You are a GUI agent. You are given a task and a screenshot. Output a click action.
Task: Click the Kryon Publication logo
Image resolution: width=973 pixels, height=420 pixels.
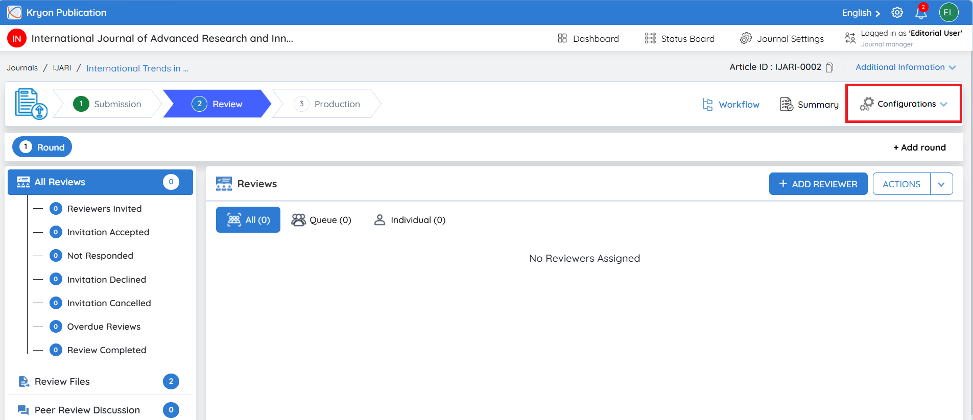pos(14,12)
